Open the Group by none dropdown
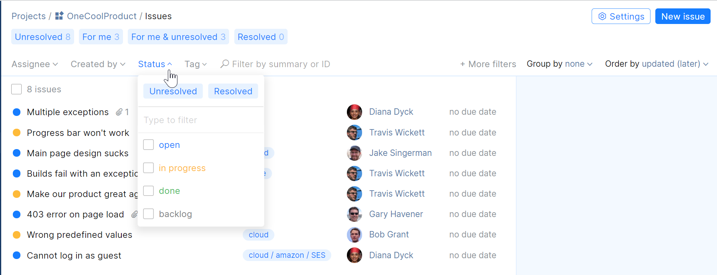 [559, 64]
